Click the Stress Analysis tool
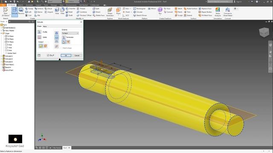 tap(218, 12)
